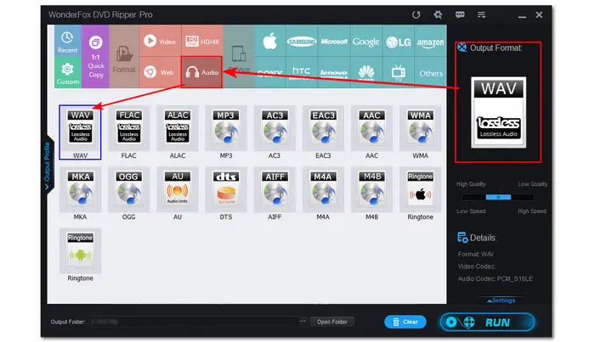The image size is (595, 342).
Task: Click the Clear button
Action: click(x=405, y=322)
